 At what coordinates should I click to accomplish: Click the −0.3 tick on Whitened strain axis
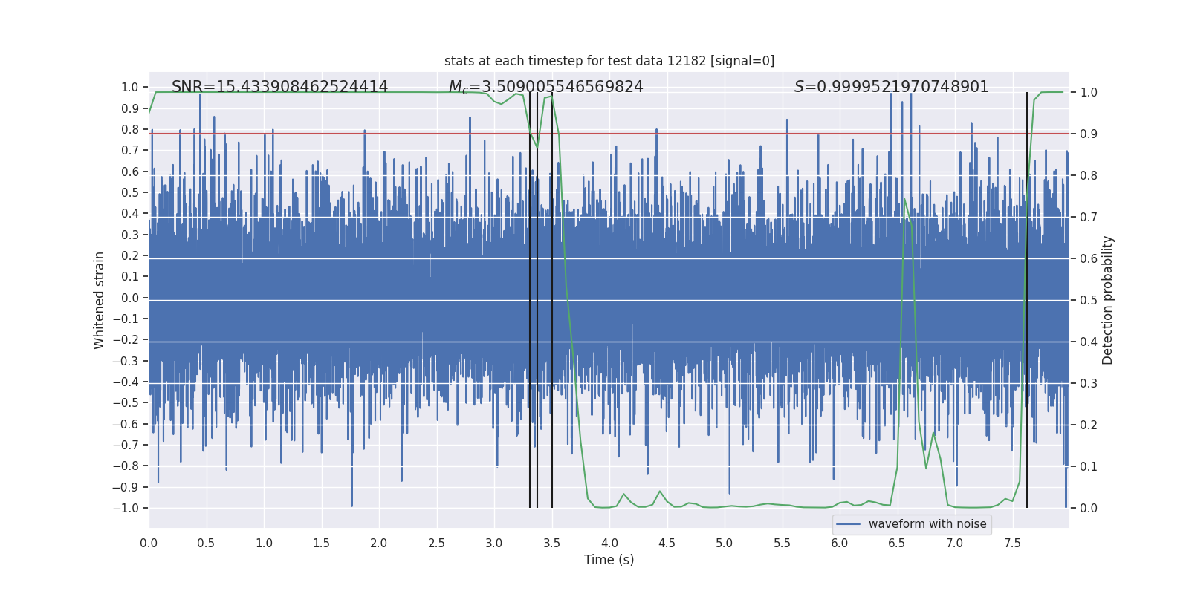click(x=126, y=362)
